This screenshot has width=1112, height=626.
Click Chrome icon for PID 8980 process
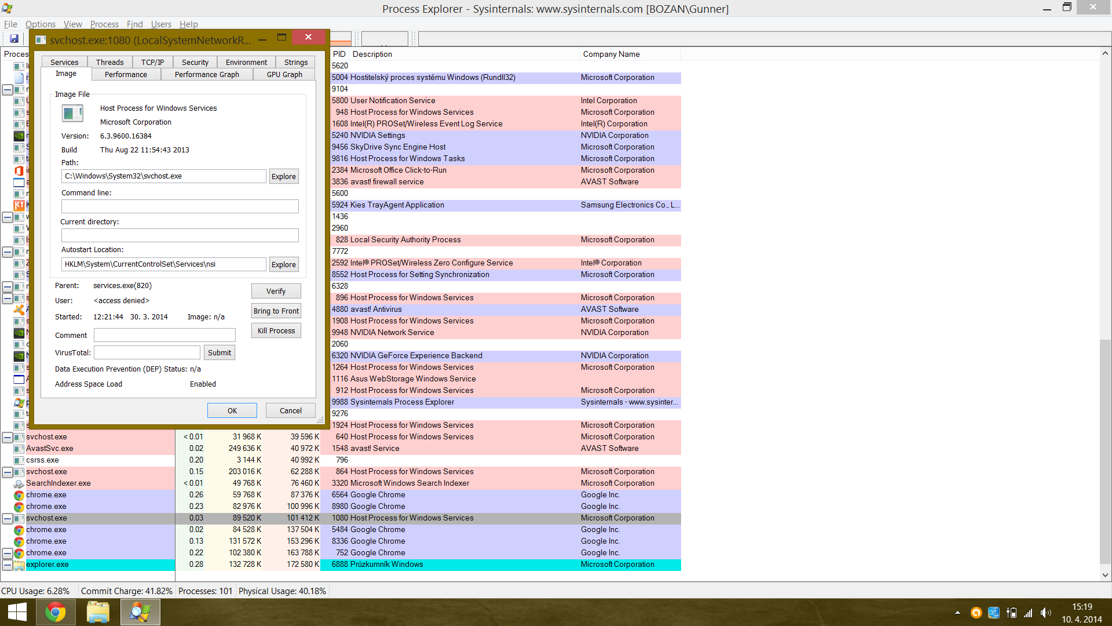19,507
